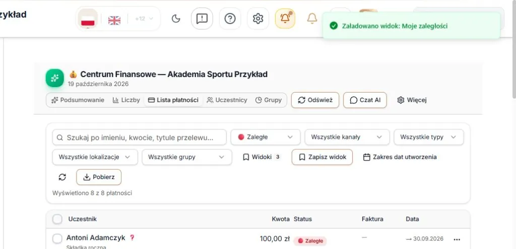516x249 pixels.
Task: Click the Odśwież button
Action: pos(315,100)
